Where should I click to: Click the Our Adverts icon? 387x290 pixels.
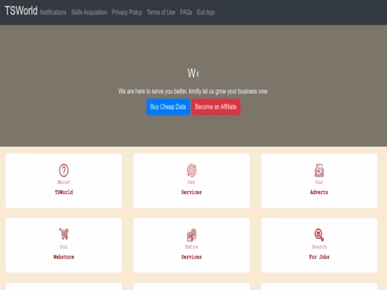click(319, 170)
